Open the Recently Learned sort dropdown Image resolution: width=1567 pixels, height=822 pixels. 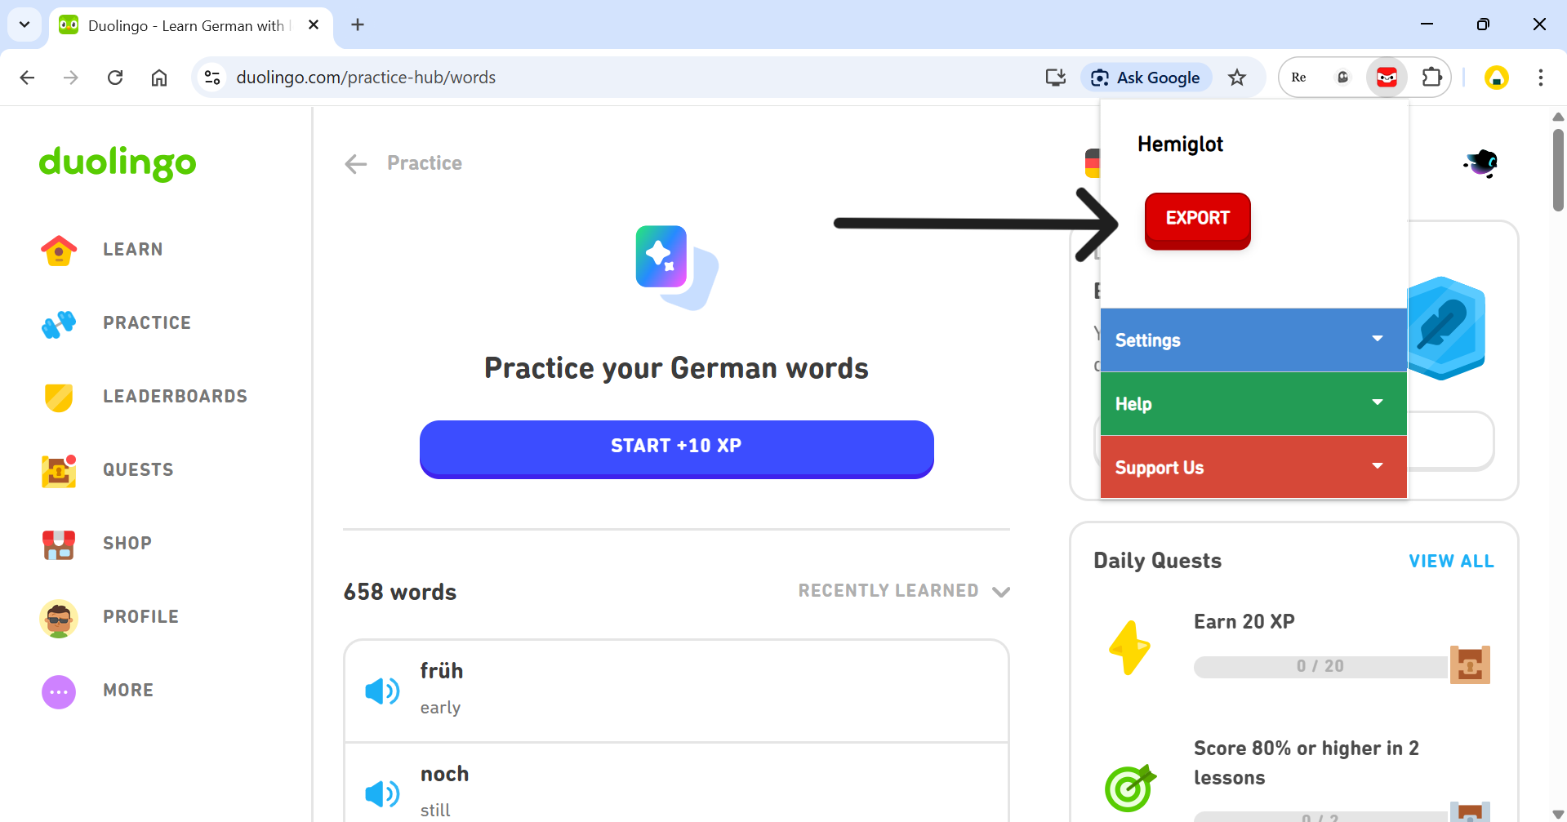904,591
